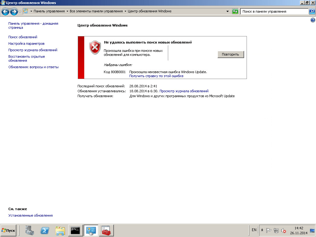Open Установленные обновления link
The height and width of the screenshot is (237, 316).
click(x=31, y=215)
